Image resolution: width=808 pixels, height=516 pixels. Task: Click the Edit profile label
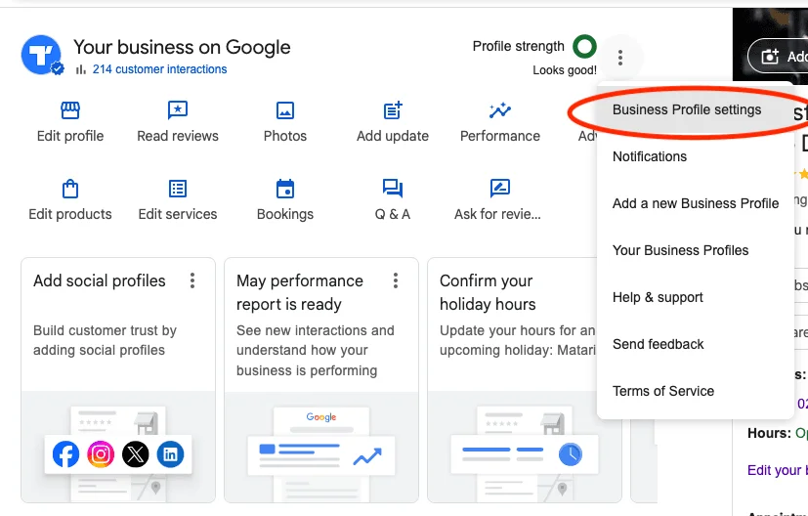pyautogui.click(x=70, y=136)
